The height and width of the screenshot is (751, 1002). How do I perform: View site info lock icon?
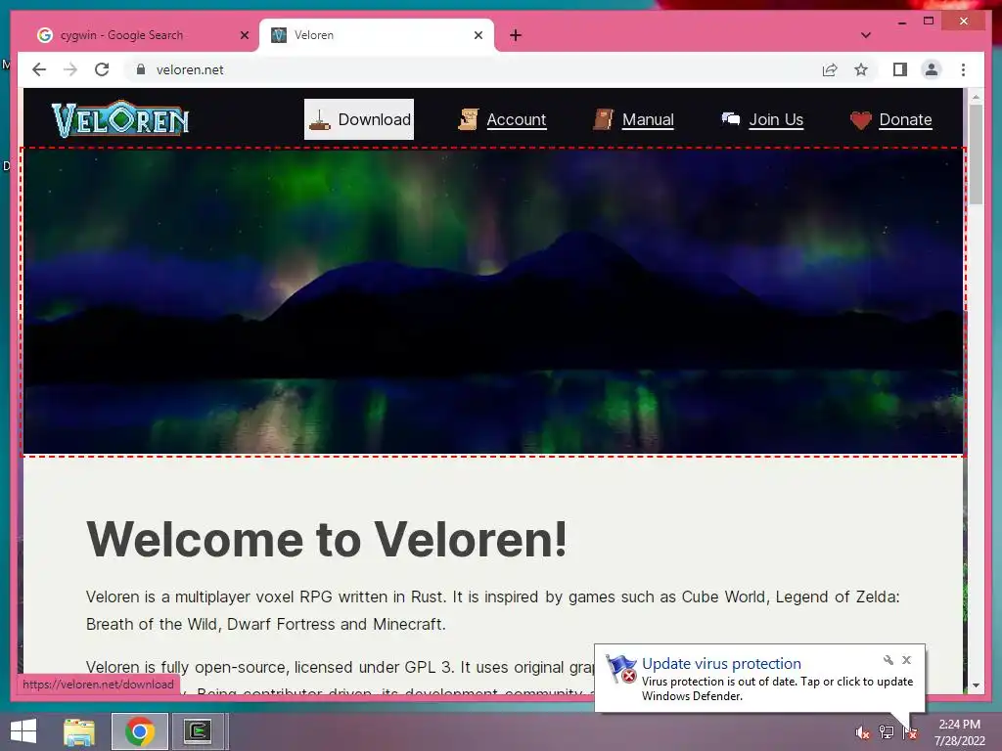(x=141, y=69)
